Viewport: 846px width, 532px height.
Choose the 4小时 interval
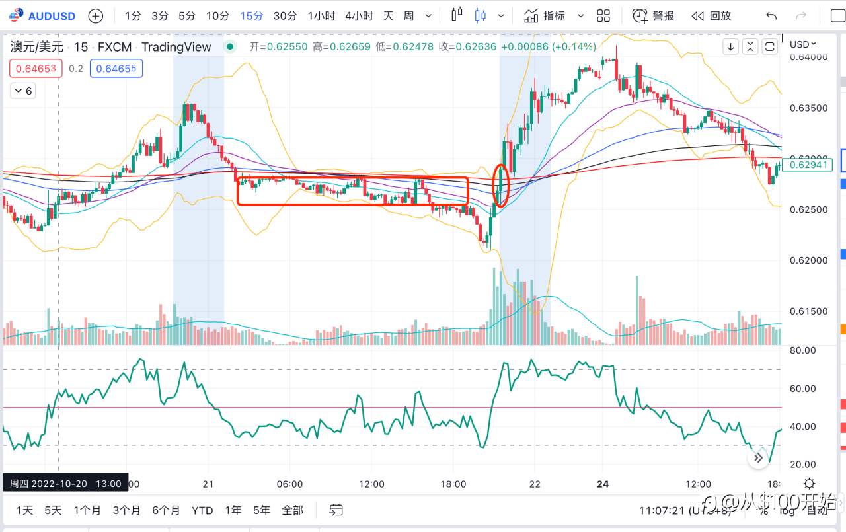[x=359, y=16]
